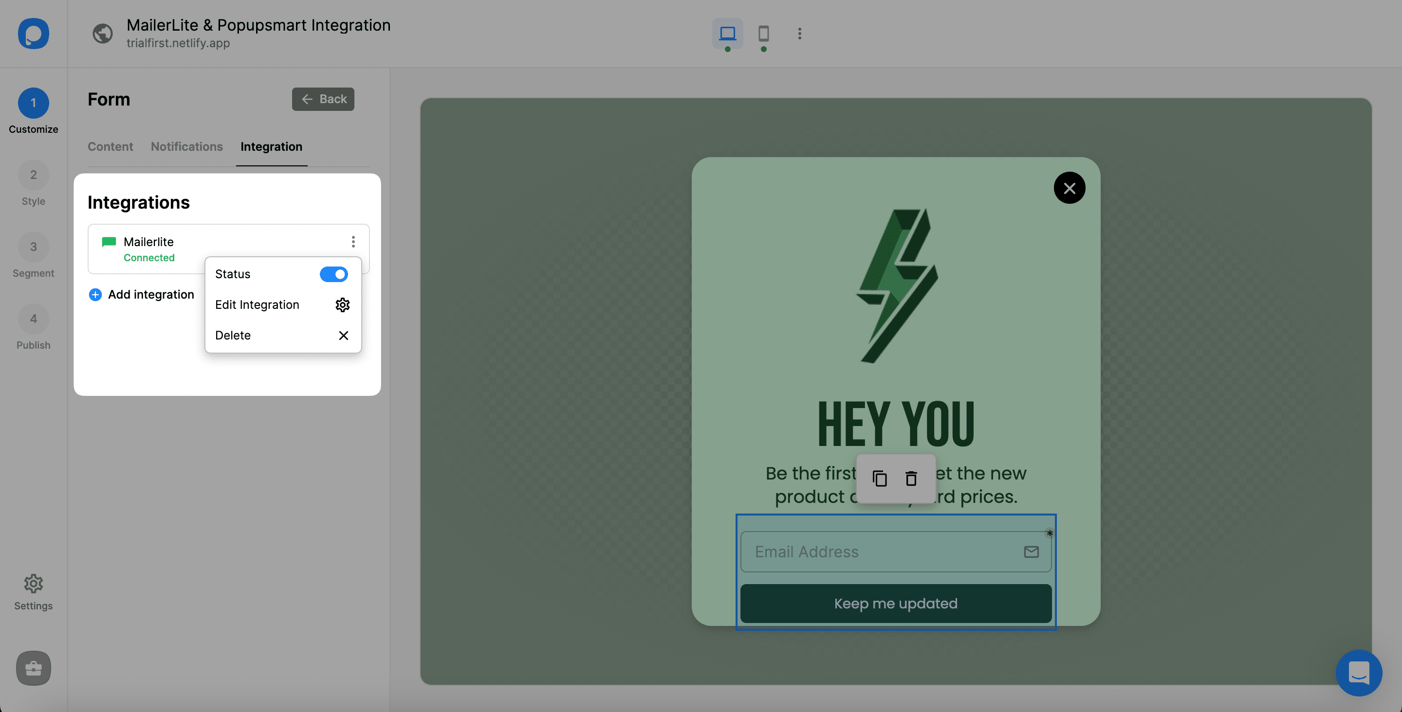Click the copy icon on form element
The width and height of the screenshot is (1402, 712).
[x=879, y=478]
